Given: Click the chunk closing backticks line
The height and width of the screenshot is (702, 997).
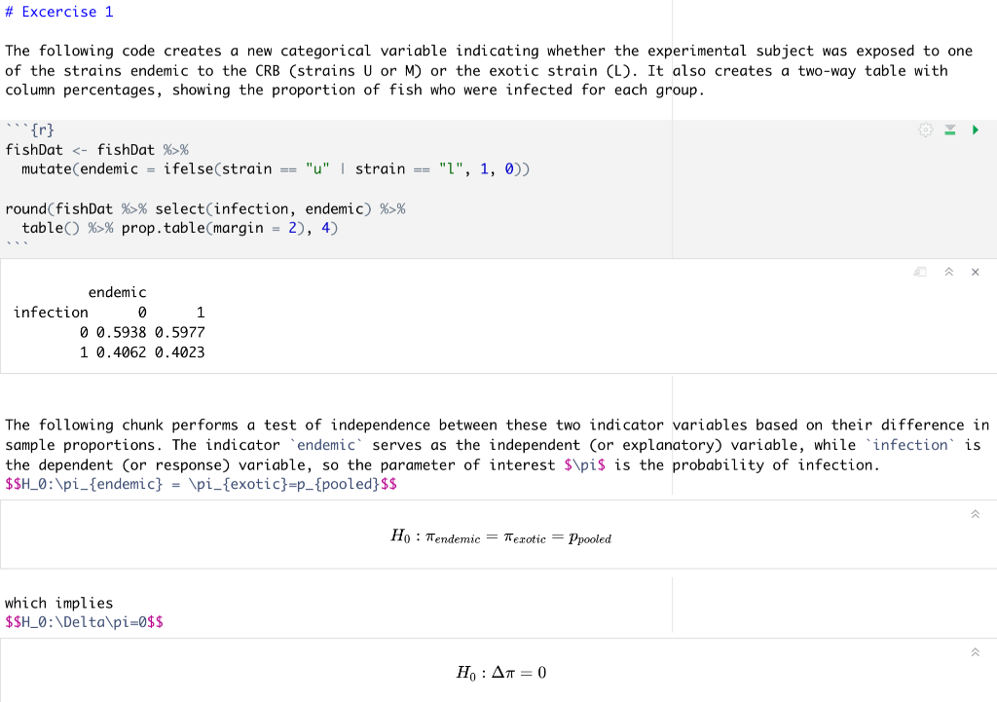Looking at the screenshot, I should tap(17, 244).
